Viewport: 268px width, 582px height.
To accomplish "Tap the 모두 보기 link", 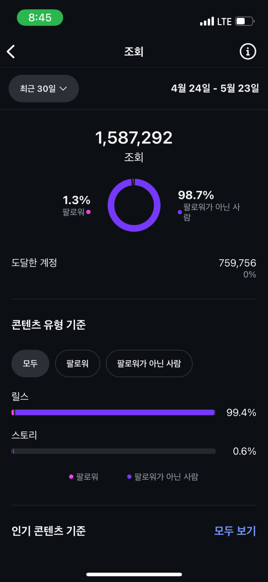I will (x=235, y=531).
